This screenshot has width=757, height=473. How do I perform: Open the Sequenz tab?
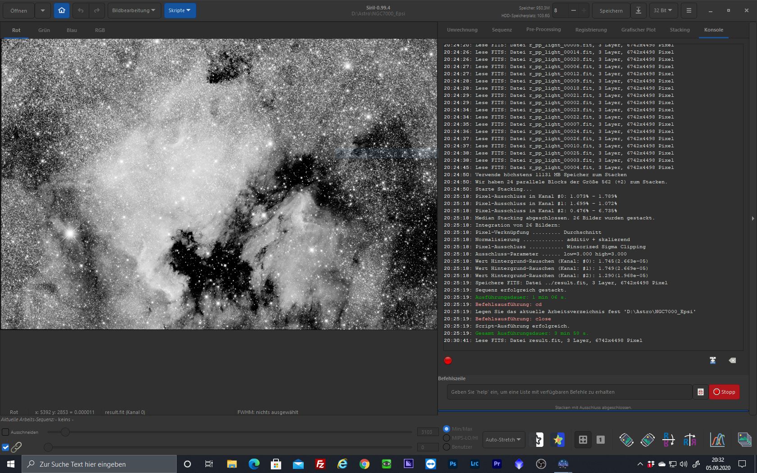coord(502,30)
